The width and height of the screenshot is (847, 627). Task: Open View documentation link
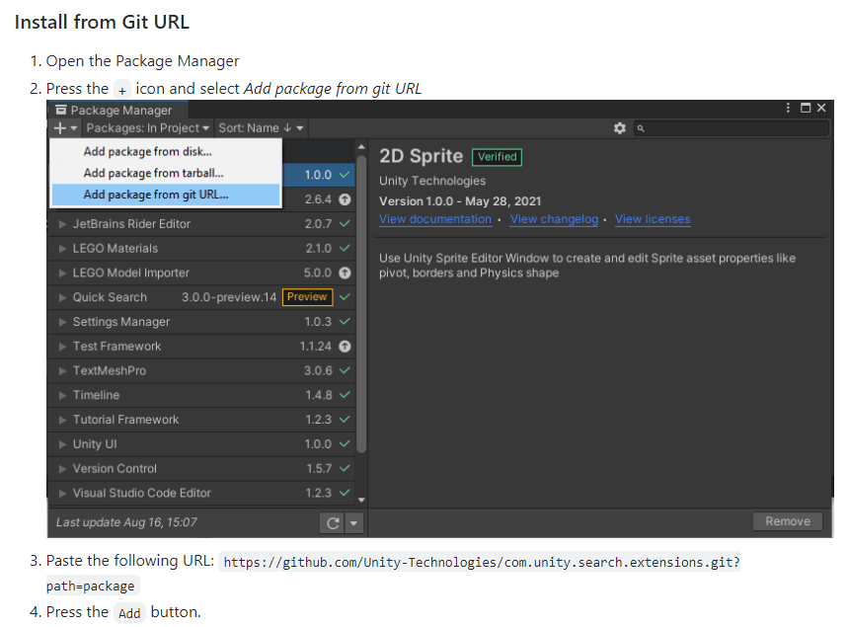click(435, 219)
